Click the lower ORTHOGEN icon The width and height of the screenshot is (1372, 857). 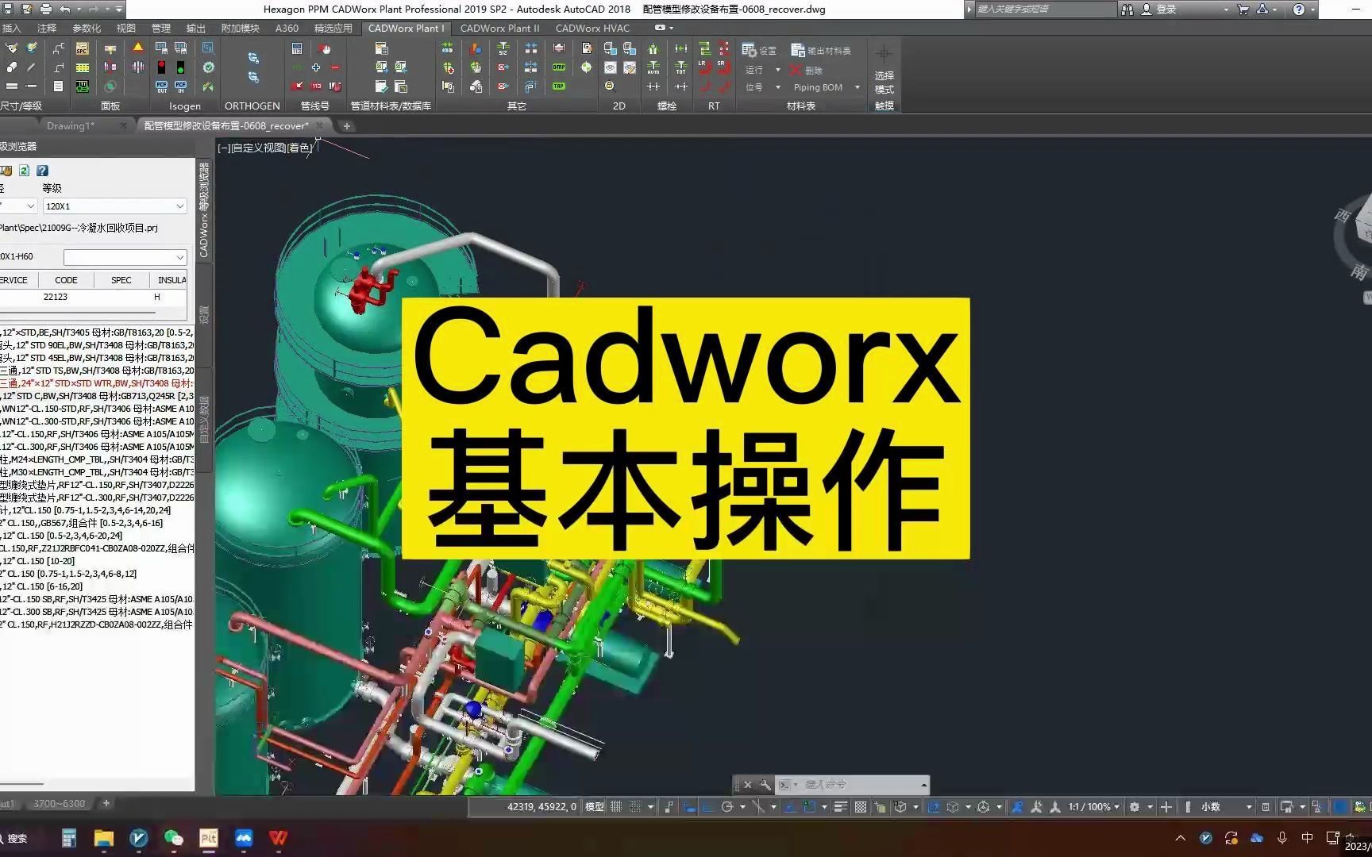point(253,77)
